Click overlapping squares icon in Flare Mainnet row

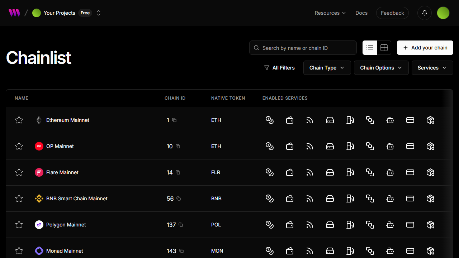pos(370,172)
